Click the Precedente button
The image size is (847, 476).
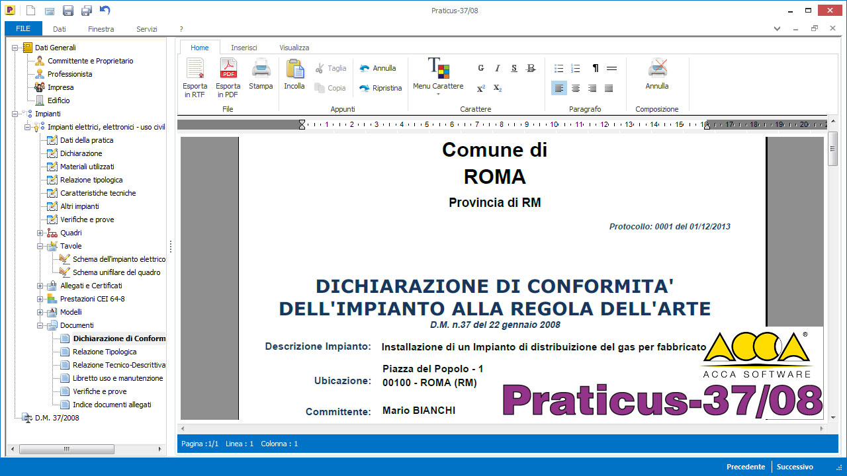pos(746,467)
